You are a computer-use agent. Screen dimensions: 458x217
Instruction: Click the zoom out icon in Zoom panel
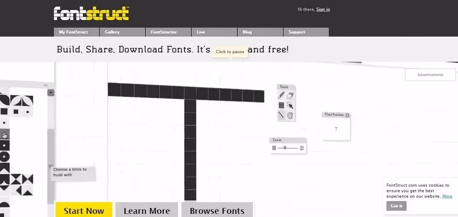[x=274, y=148]
